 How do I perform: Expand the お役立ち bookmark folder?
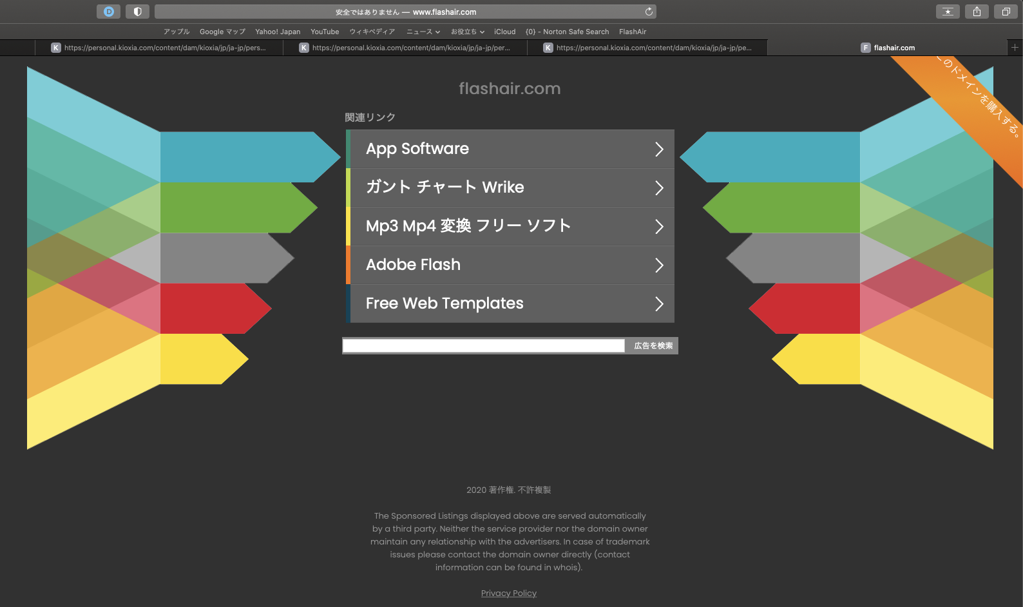468,32
